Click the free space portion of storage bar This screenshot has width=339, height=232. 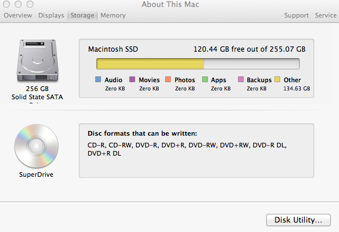coord(251,64)
